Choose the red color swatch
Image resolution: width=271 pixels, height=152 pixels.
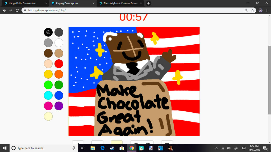tap(59, 64)
